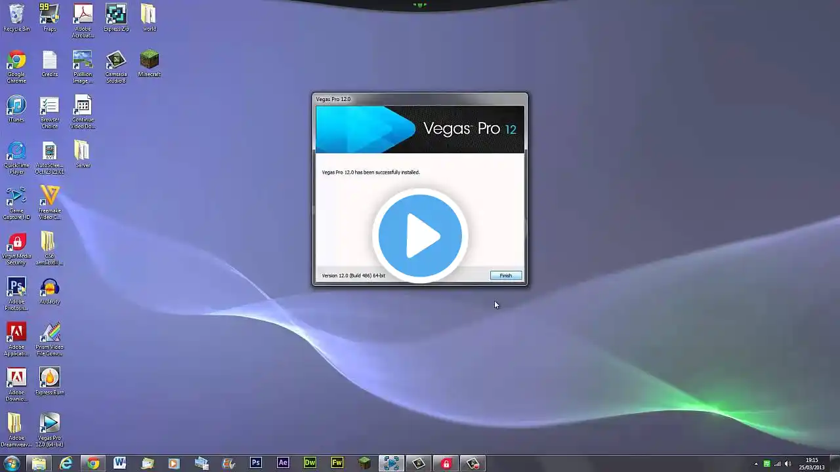
Task: Open Minecraft from the taskbar
Action: coord(364,463)
